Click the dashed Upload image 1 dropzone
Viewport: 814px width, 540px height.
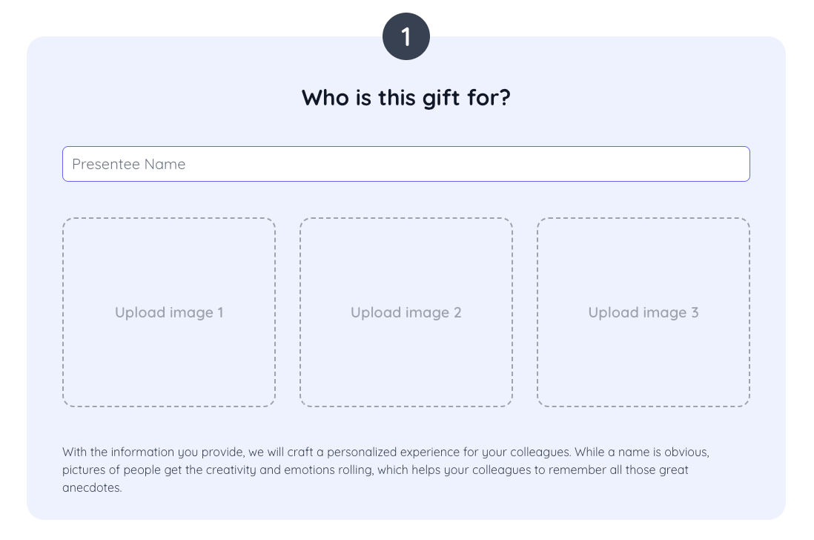(x=169, y=312)
